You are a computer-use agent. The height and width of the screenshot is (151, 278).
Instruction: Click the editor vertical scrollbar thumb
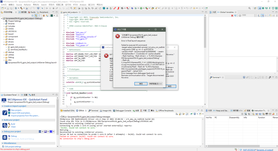[x=205, y=32]
